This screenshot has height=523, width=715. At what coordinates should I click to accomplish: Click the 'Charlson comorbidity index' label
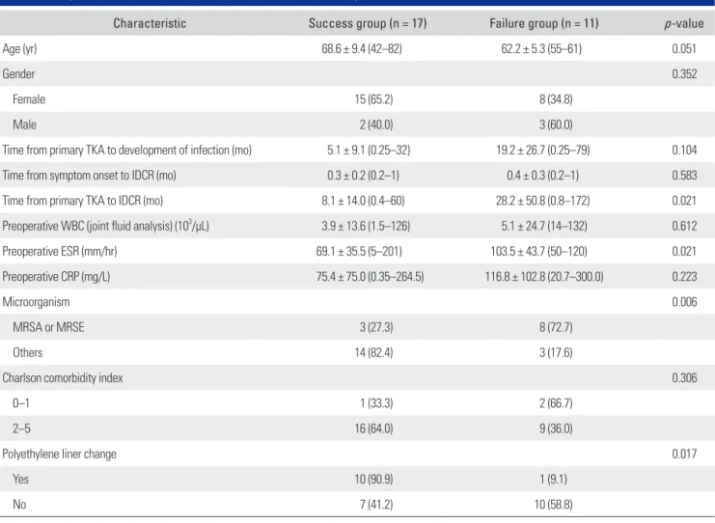point(63,378)
